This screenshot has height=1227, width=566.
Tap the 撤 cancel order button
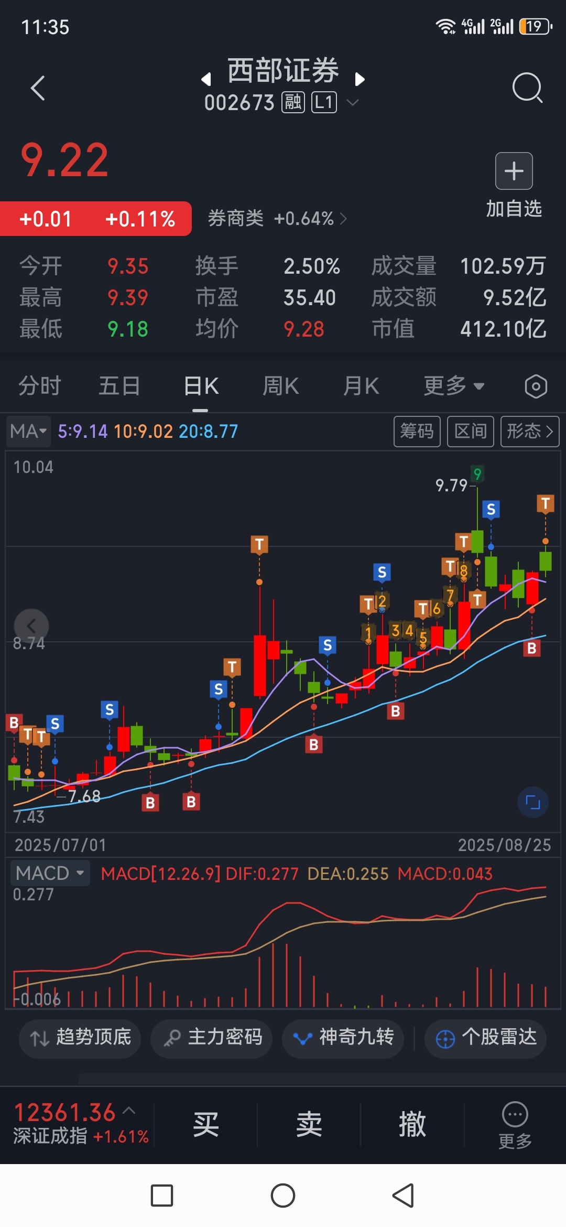coord(412,1125)
